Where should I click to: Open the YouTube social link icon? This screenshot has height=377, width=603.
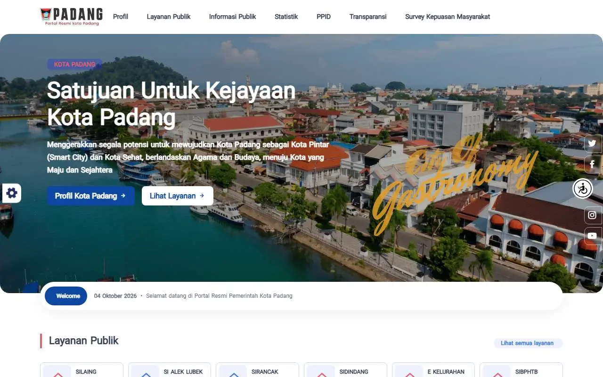point(592,236)
